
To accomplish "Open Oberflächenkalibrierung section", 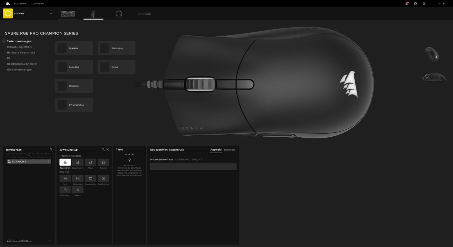I will 22,64.
